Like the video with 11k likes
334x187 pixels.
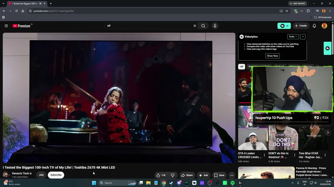tap(161, 175)
